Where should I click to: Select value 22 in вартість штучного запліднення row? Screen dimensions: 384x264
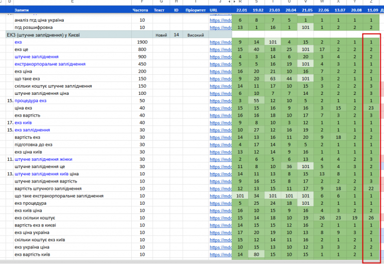click(x=371, y=188)
